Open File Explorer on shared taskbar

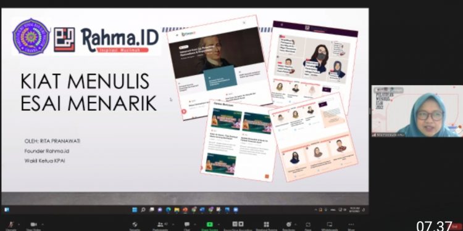point(177,210)
